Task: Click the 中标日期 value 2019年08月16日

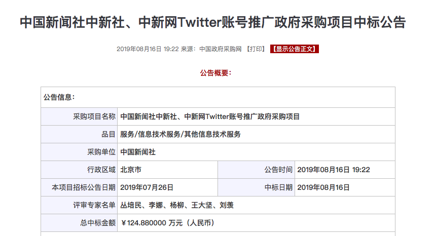Action: 345,187
